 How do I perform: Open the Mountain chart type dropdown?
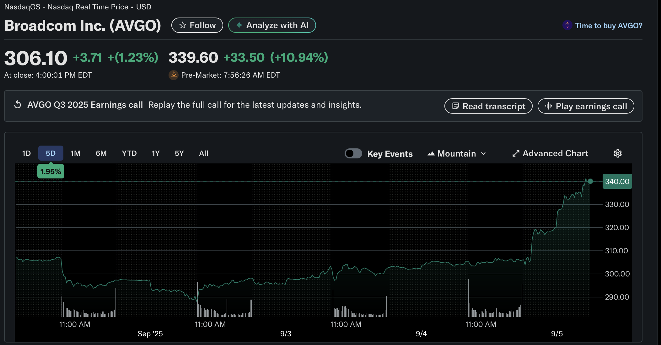click(457, 153)
